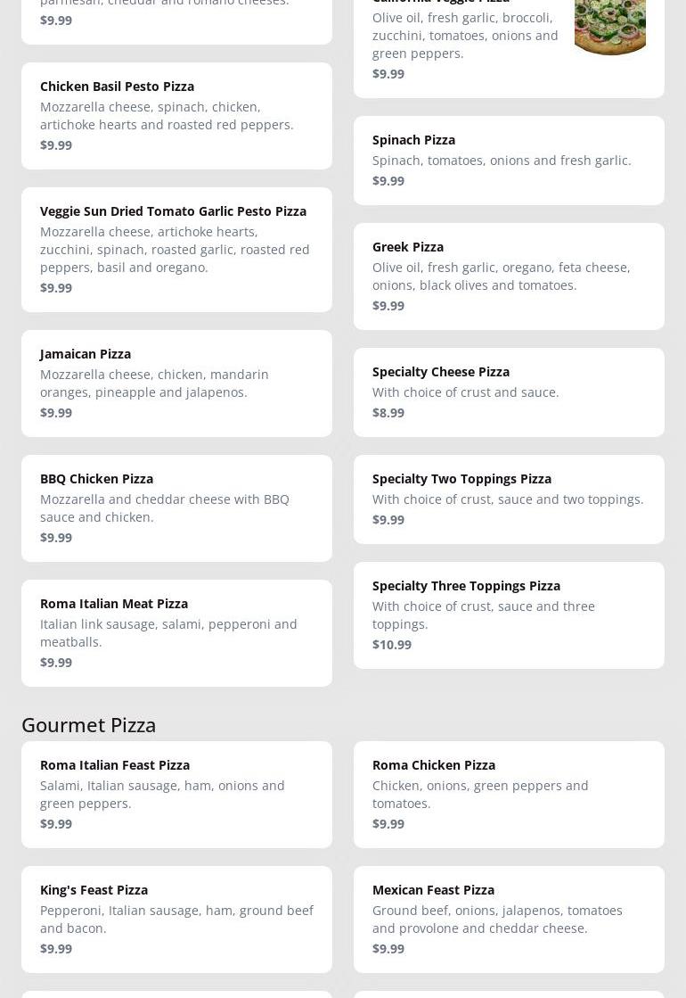
Task: Select Mexican Feast Pizza
Action: point(433,890)
